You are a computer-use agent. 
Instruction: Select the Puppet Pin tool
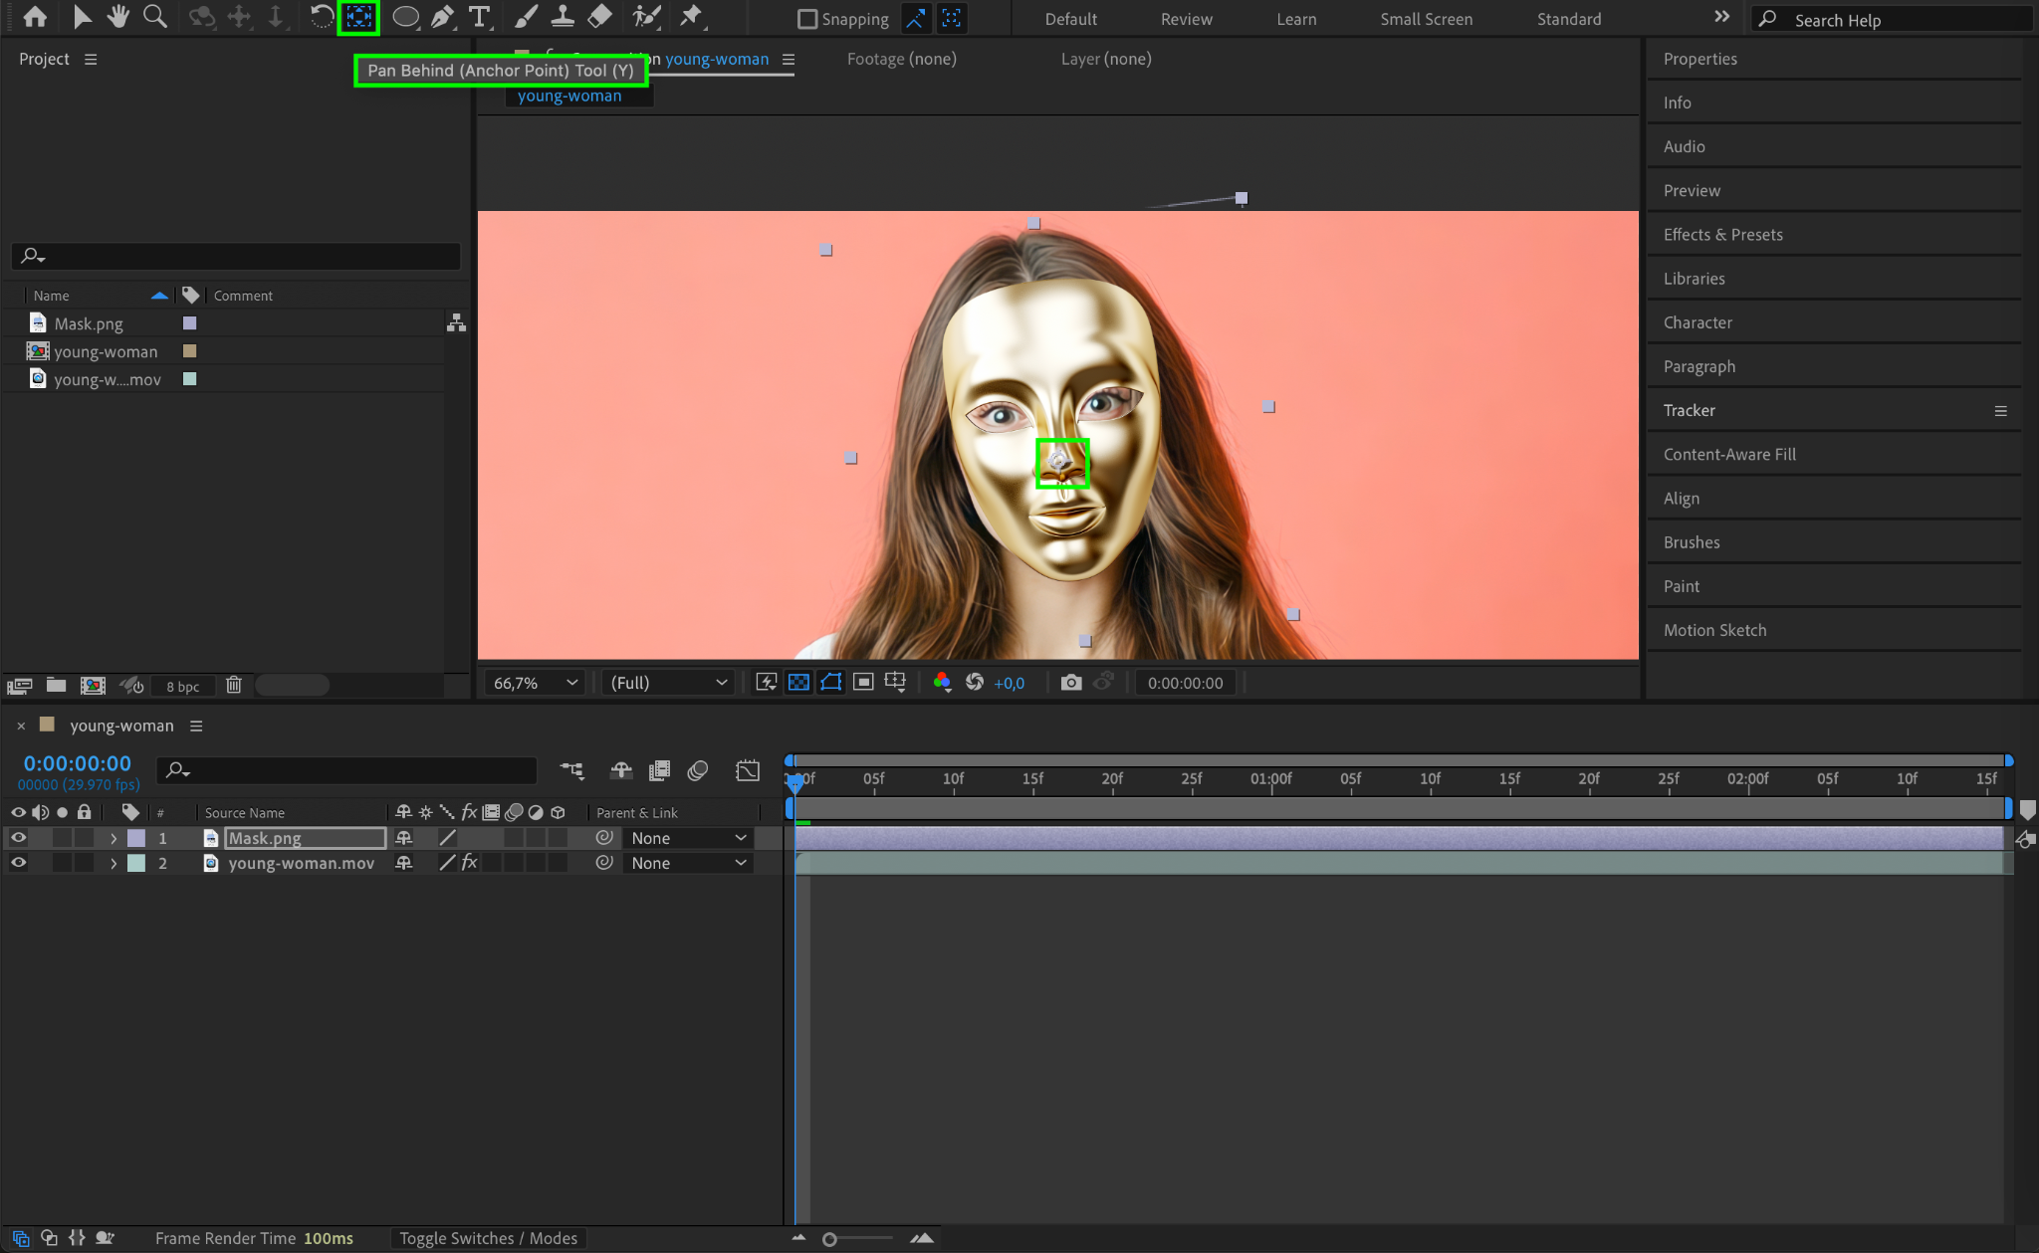pyautogui.click(x=691, y=17)
